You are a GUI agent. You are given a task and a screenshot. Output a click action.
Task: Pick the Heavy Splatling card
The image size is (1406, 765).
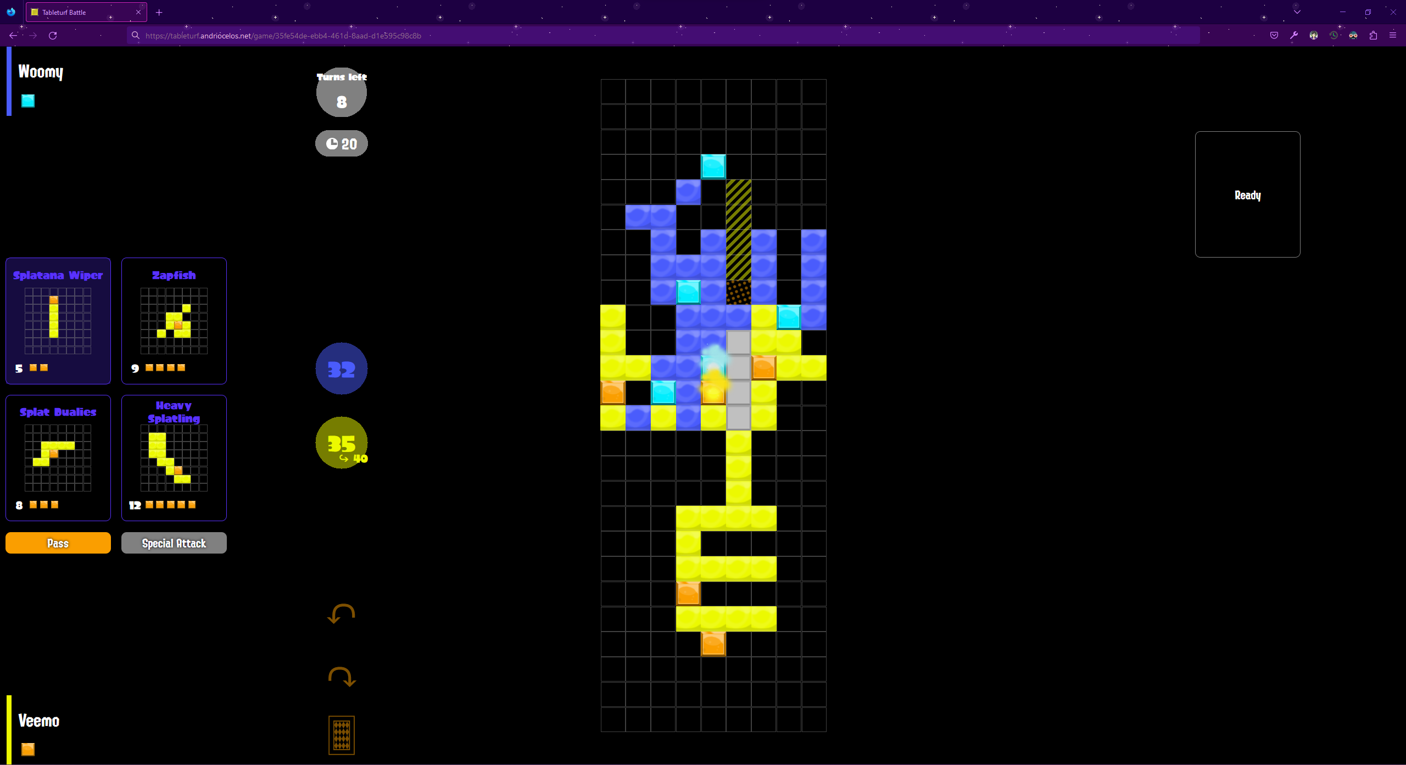[x=174, y=457]
